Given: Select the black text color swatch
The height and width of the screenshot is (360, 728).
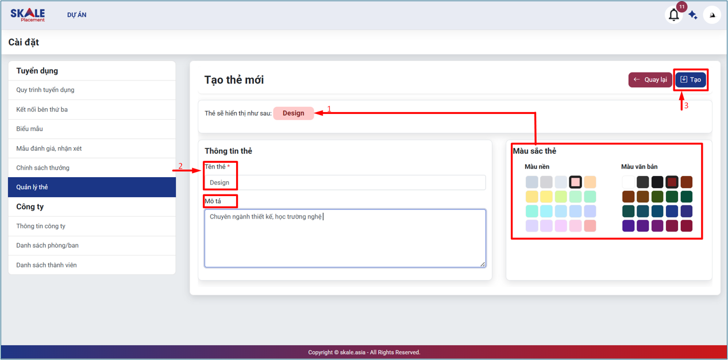Looking at the screenshot, I should (657, 182).
